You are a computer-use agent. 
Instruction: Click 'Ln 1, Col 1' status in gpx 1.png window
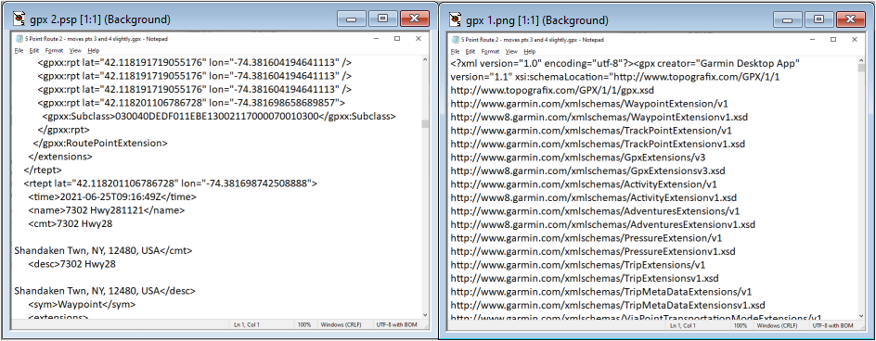point(682,325)
